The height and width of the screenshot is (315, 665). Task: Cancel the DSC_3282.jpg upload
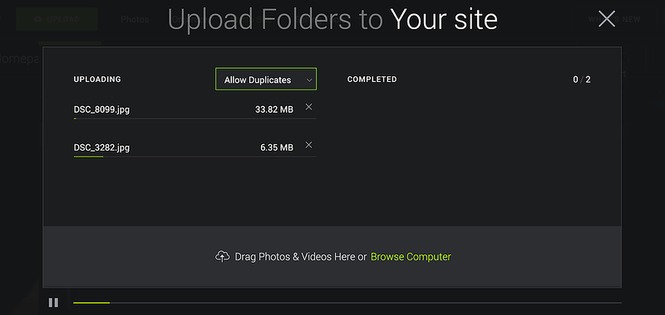(x=308, y=145)
